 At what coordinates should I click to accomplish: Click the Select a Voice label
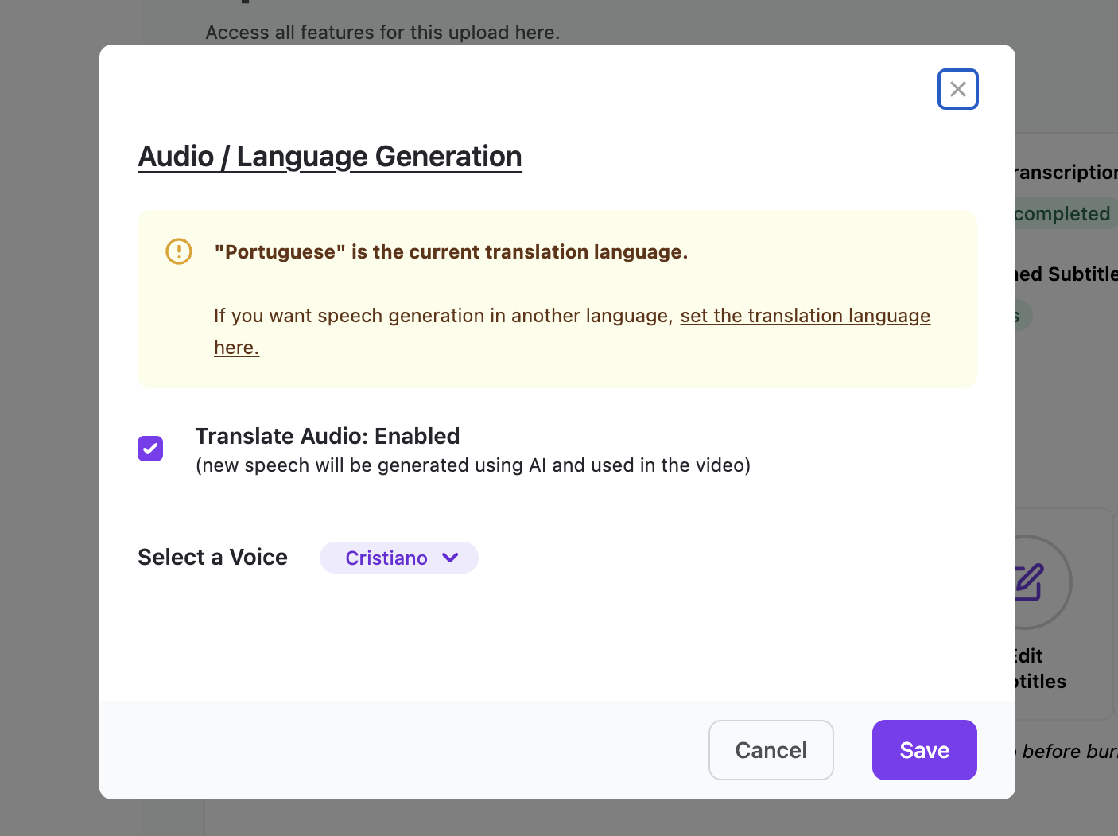[212, 557]
